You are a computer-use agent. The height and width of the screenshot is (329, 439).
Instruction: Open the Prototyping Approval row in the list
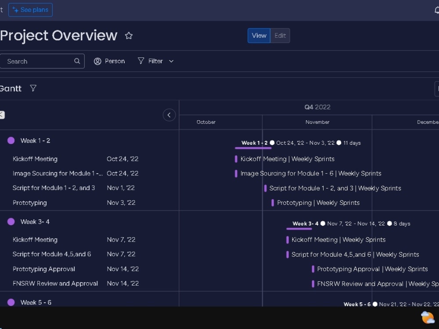click(43, 269)
